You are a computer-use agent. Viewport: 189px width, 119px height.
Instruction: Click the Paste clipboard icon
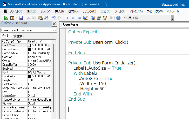(x=40, y=18)
